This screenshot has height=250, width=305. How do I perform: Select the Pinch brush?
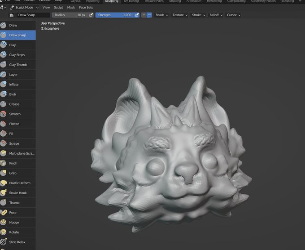[x=17, y=163]
